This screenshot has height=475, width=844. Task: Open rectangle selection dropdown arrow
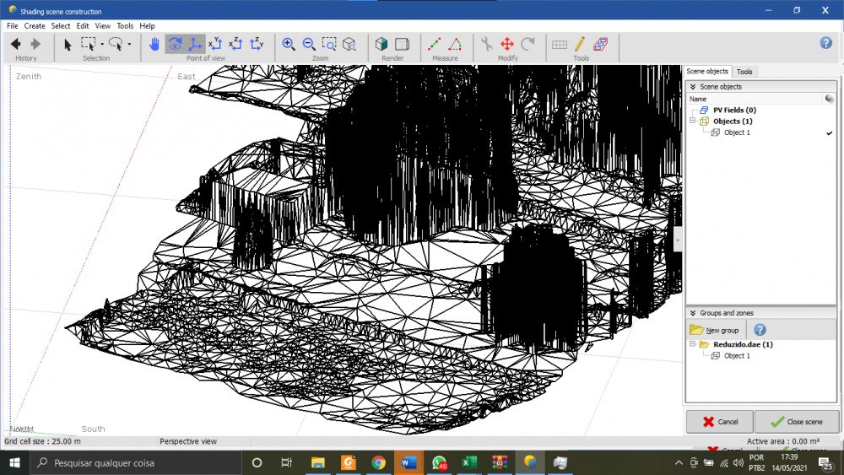tap(102, 44)
